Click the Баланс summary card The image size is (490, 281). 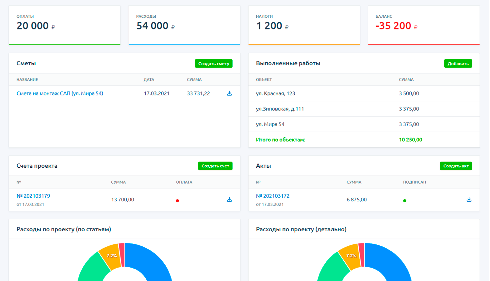click(424, 25)
